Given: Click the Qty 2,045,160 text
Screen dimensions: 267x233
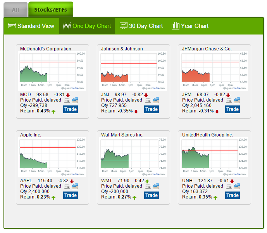Looking at the screenshot, I should point(197,105).
